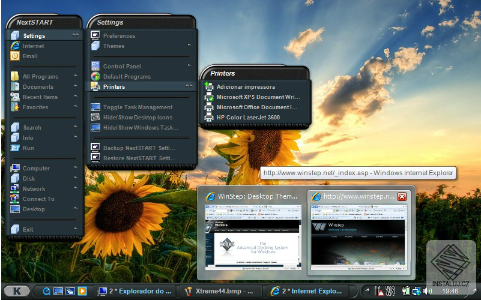This screenshot has height=300, width=481.
Task: Open the Internet Explorer taskbar group button
Action: pyautogui.click(x=307, y=291)
